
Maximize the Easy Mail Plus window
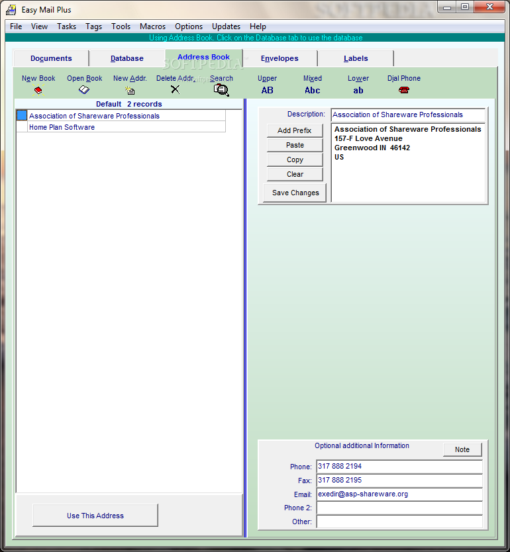pos(465,7)
